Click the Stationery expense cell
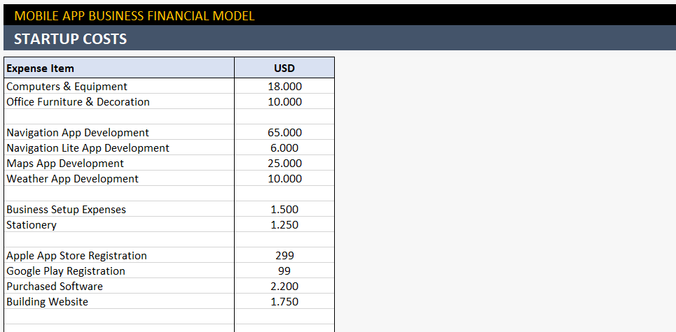The height and width of the screenshot is (332, 676). tap(119, 224)
